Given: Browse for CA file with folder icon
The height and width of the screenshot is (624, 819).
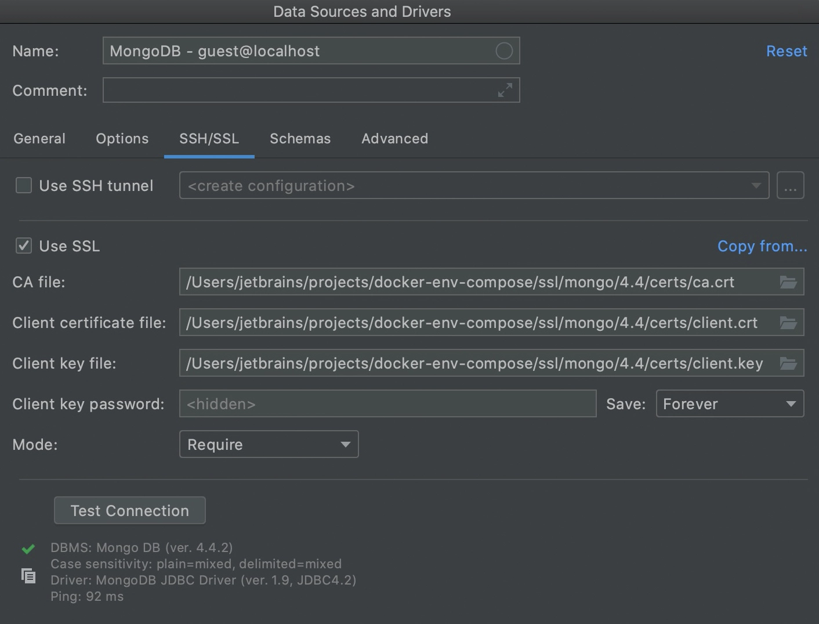Looking at the screenshot, I should 788,282.
